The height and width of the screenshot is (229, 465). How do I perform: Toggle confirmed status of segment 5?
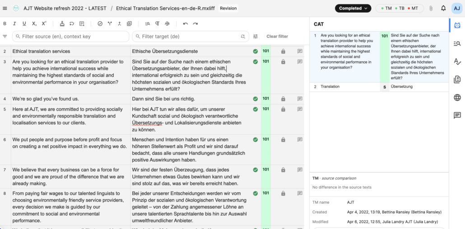coord(256,109)
